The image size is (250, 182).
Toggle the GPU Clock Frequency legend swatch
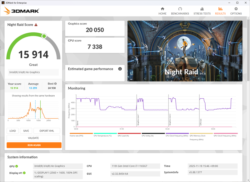226,133
